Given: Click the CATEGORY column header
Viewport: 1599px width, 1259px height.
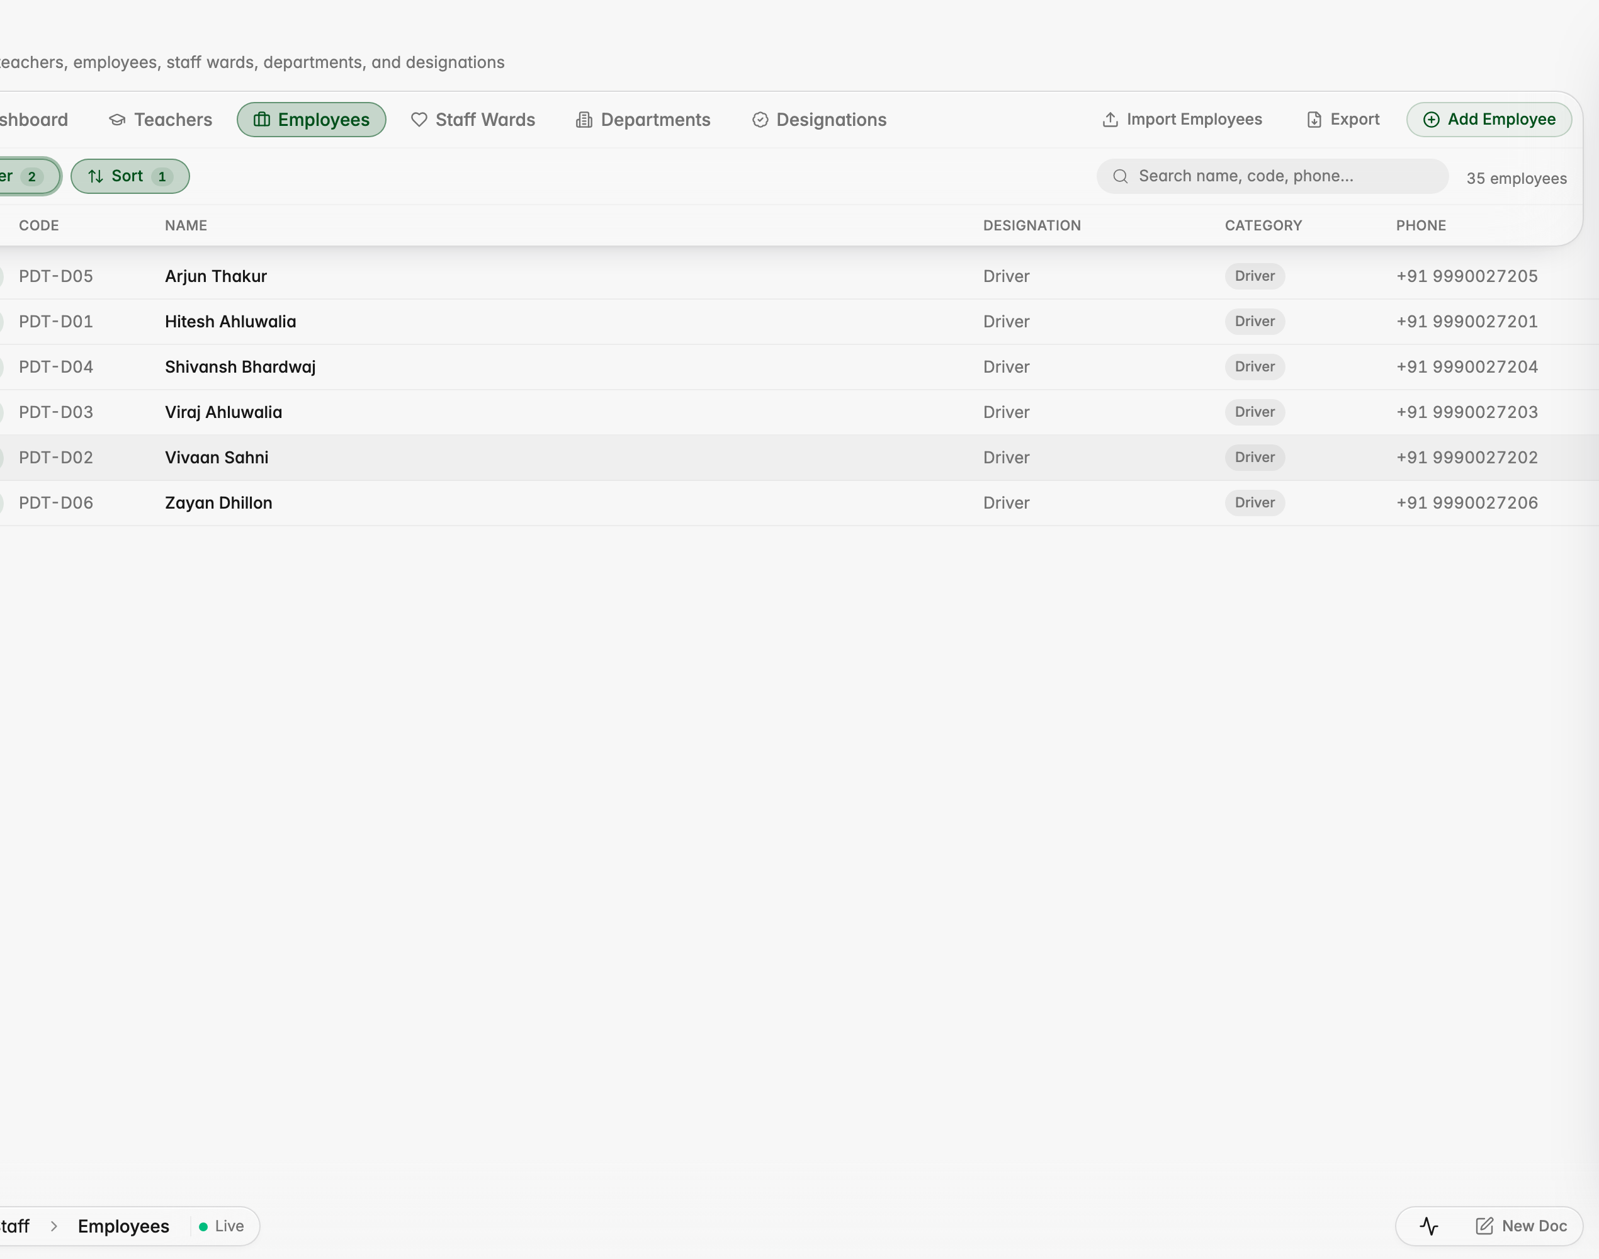Looking at the screenshot, I should click(1263, 225).
